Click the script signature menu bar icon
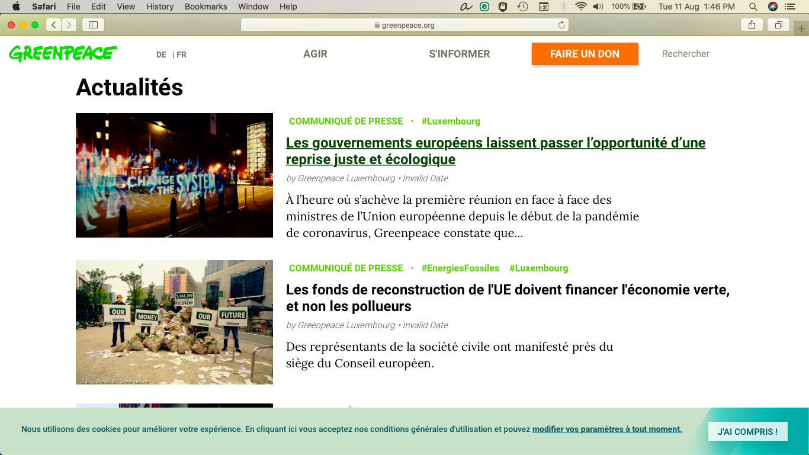809x455 pixels. point(467,7)
